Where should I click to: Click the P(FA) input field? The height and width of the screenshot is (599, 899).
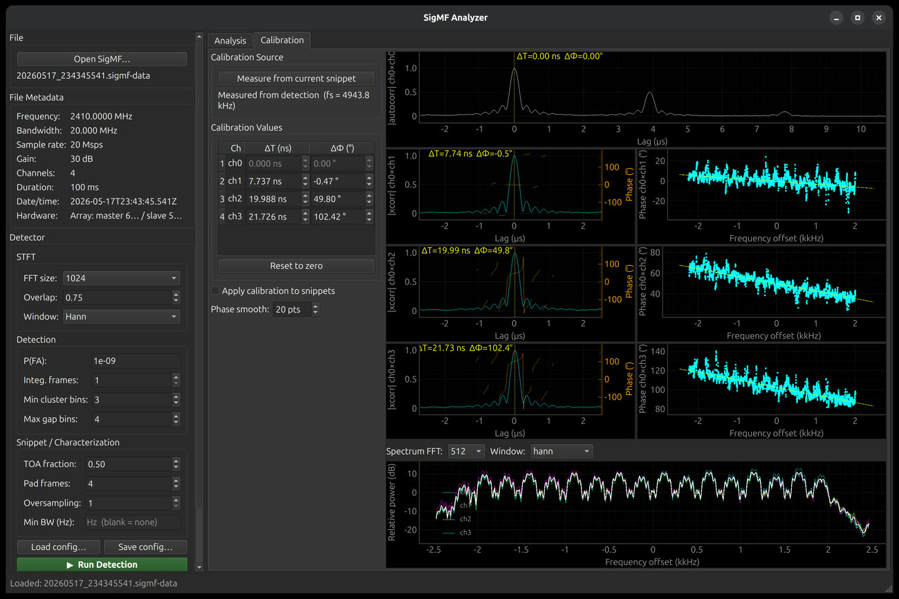(x=136, y=360)
